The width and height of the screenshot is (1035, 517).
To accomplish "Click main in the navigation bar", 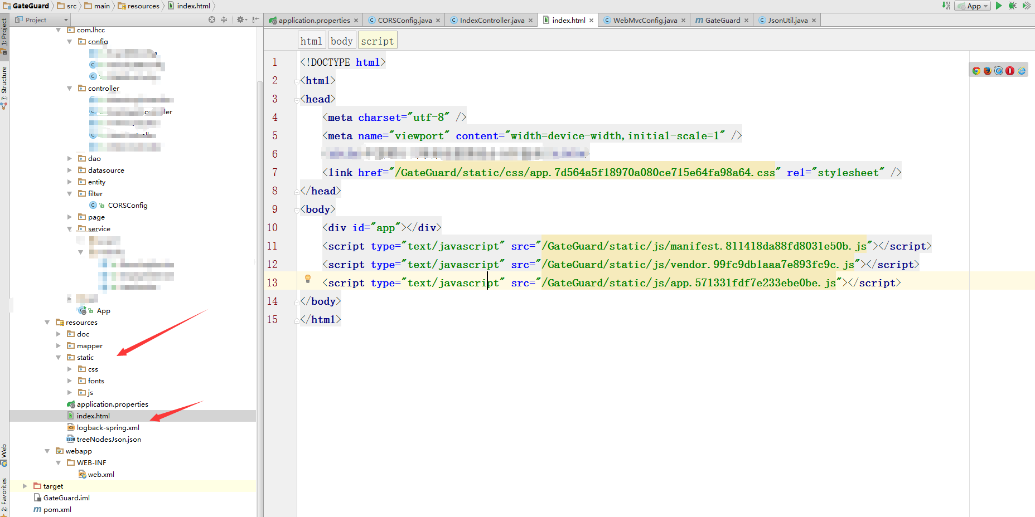I will point(97,6).
